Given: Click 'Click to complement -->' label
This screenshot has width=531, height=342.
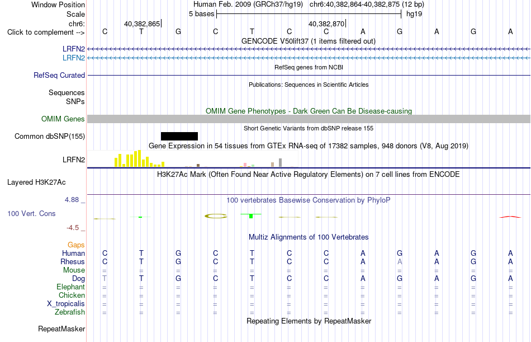Looking at the screenshot, I should pos(46,32).
